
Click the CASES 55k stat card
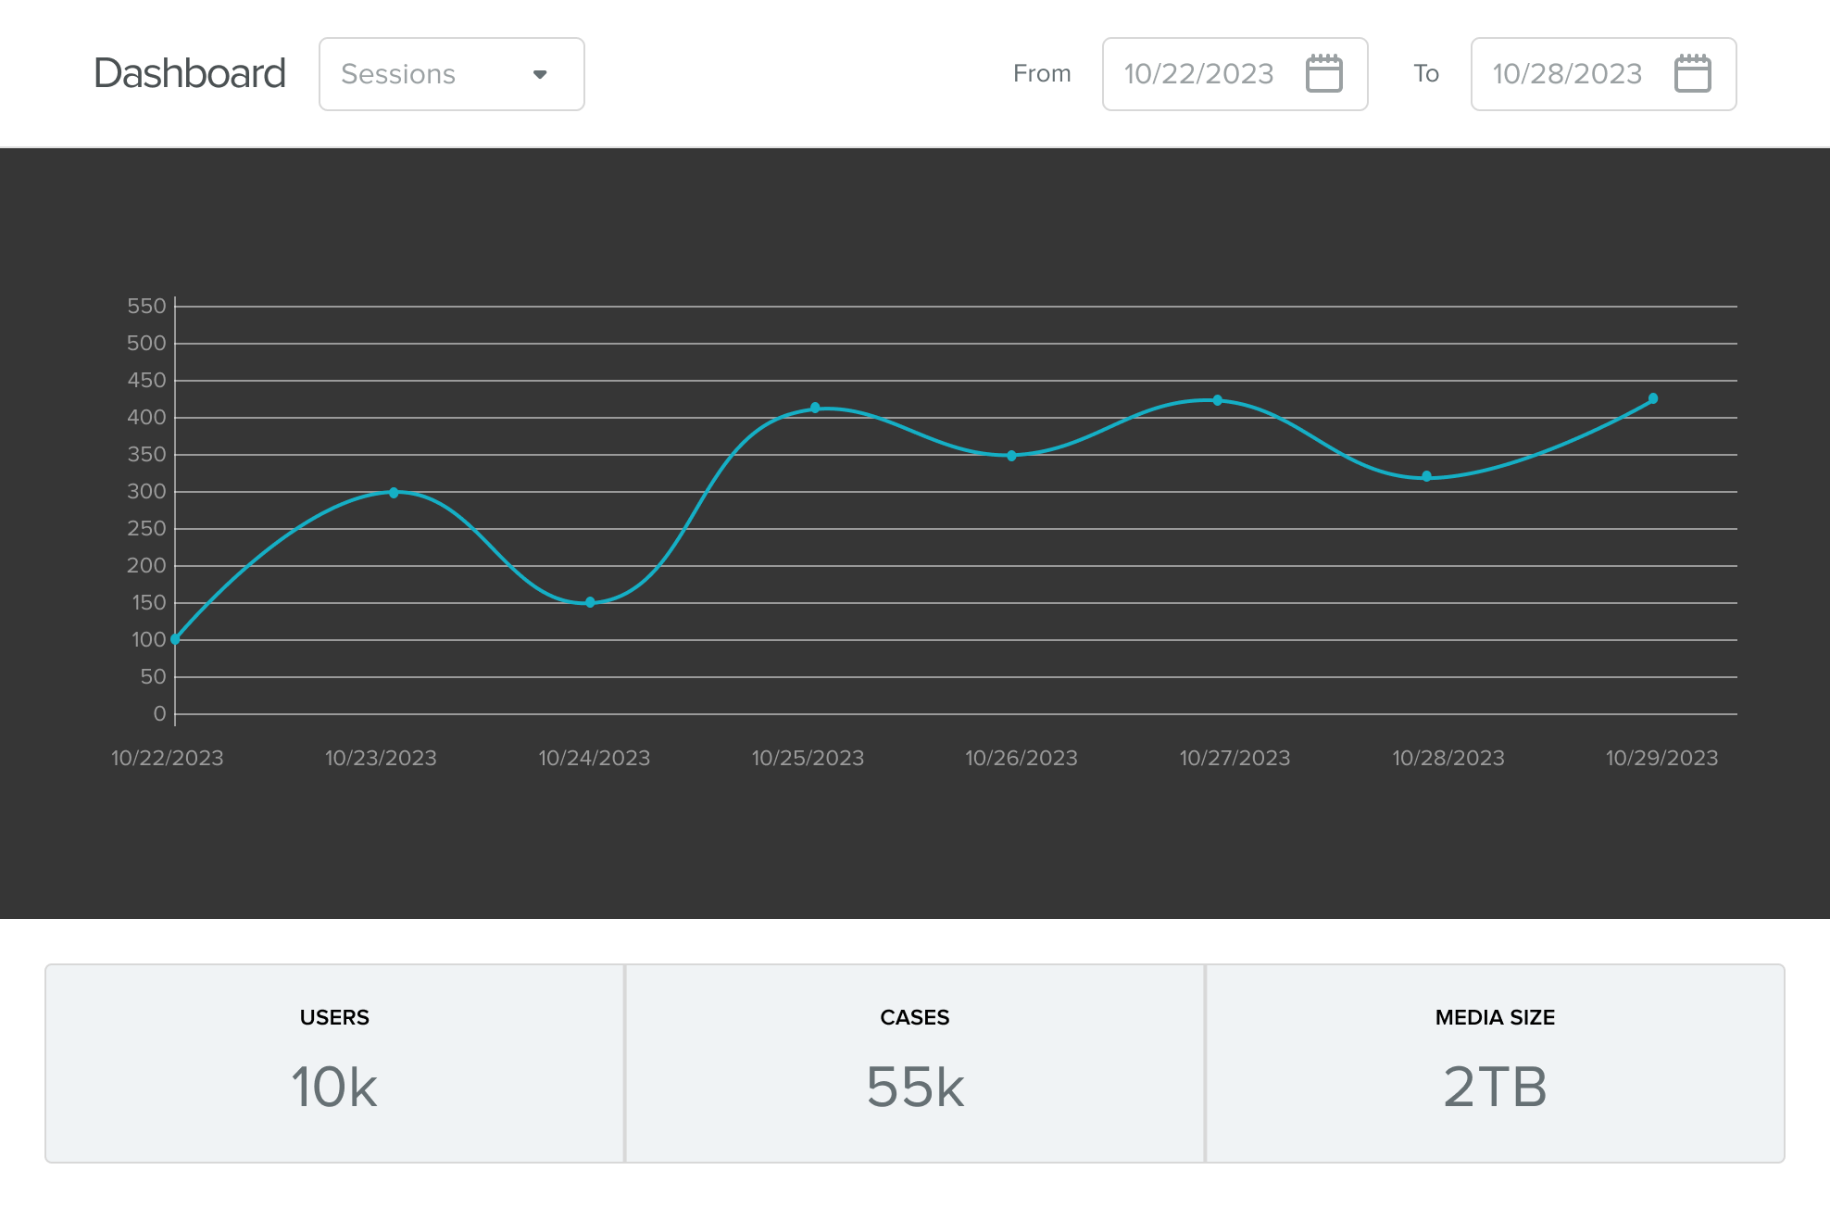(x=915, y=1063)
